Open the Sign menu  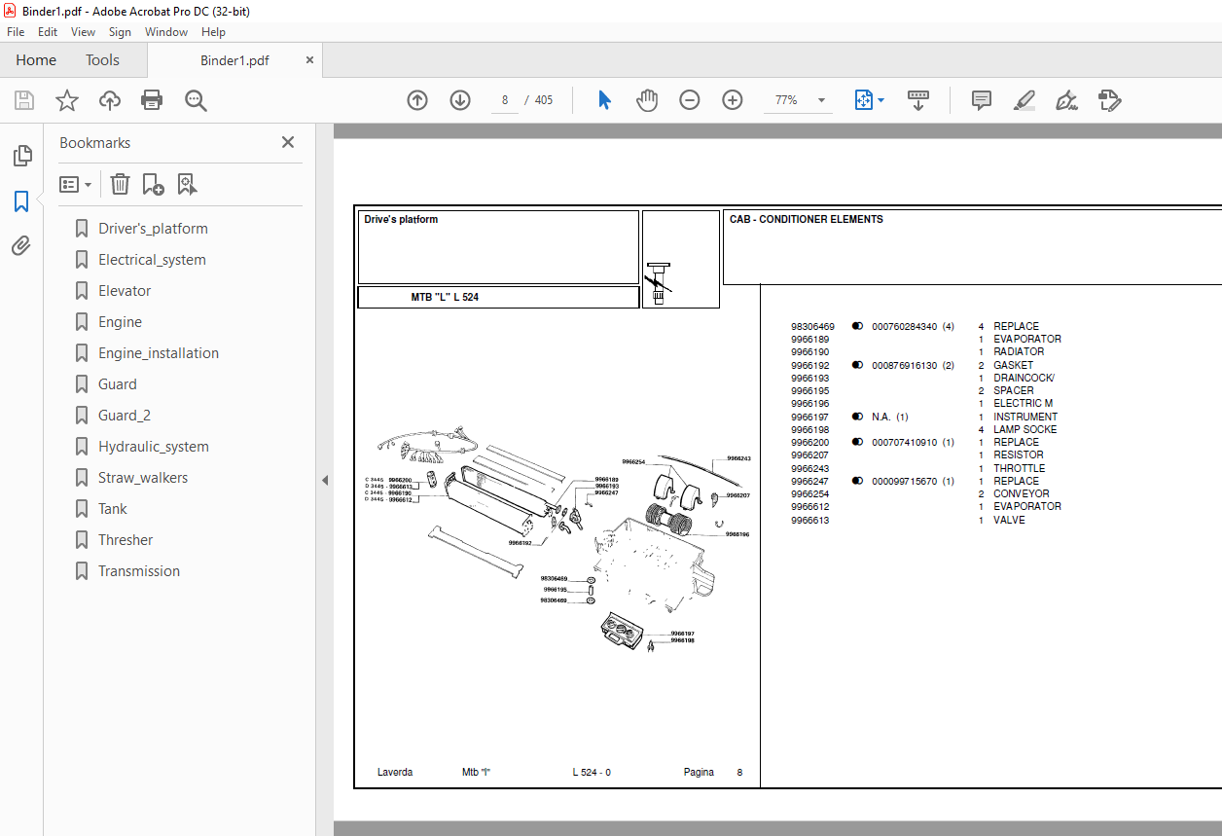(x=120, y=32)
